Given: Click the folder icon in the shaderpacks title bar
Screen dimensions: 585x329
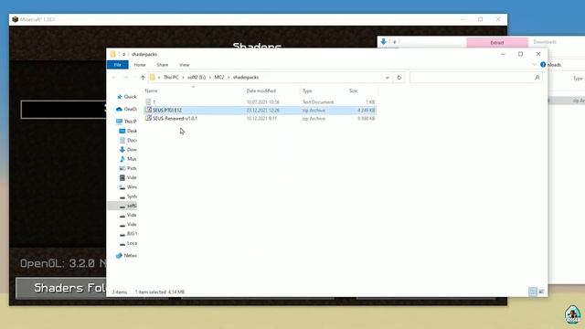Looking at the screenshot, I should pyautogui.click(x=113, y=54).
